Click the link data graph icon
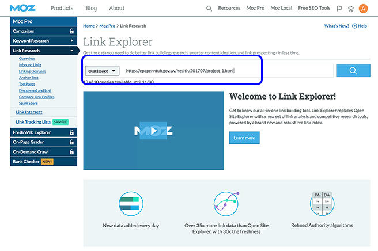Viewport: 378px width, 251px height. click(x=226, y=204)
